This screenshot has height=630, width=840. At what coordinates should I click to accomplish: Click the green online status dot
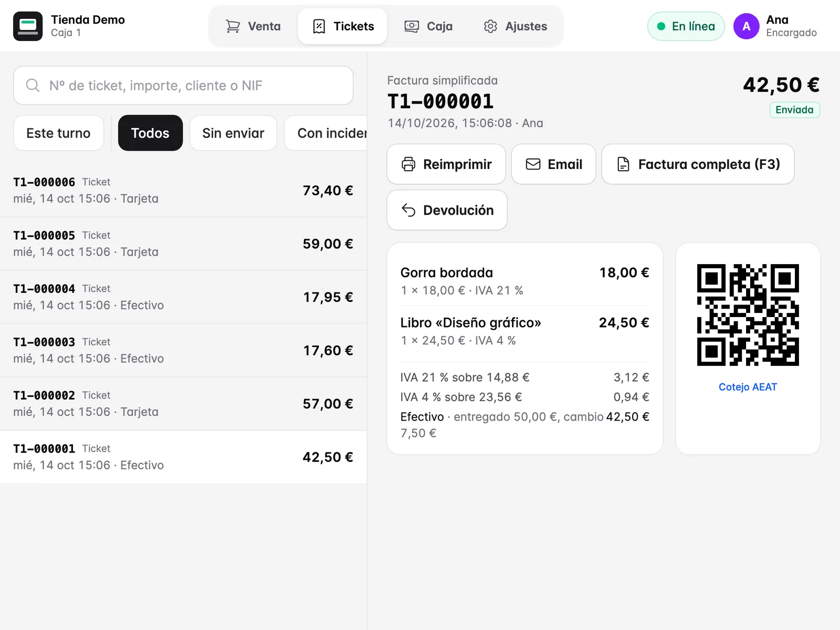pyautogui.click(x=661, y=26)
